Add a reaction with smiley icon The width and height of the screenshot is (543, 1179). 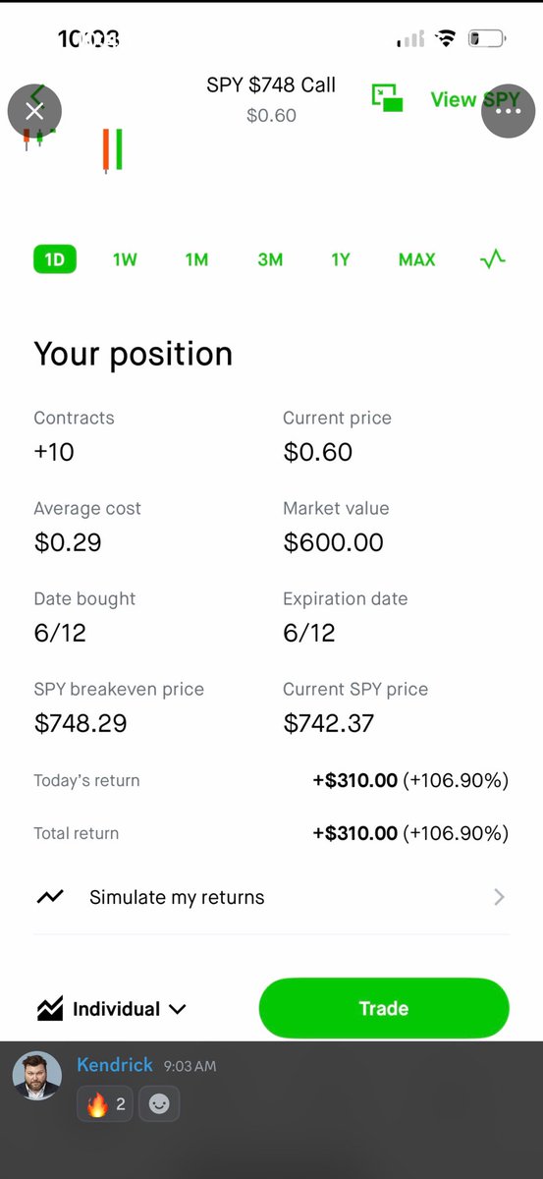click(x=159, y=1104)
